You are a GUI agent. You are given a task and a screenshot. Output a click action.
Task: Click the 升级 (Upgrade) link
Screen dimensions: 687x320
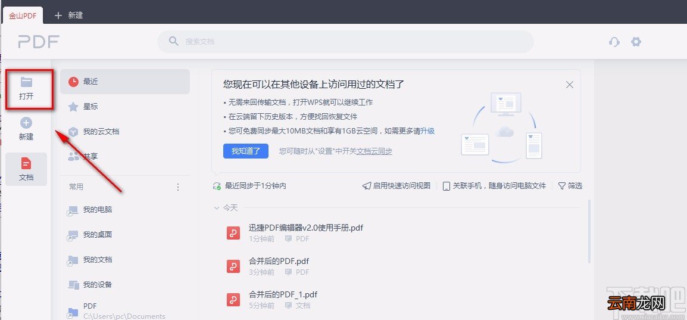click(x=427, y=131)
